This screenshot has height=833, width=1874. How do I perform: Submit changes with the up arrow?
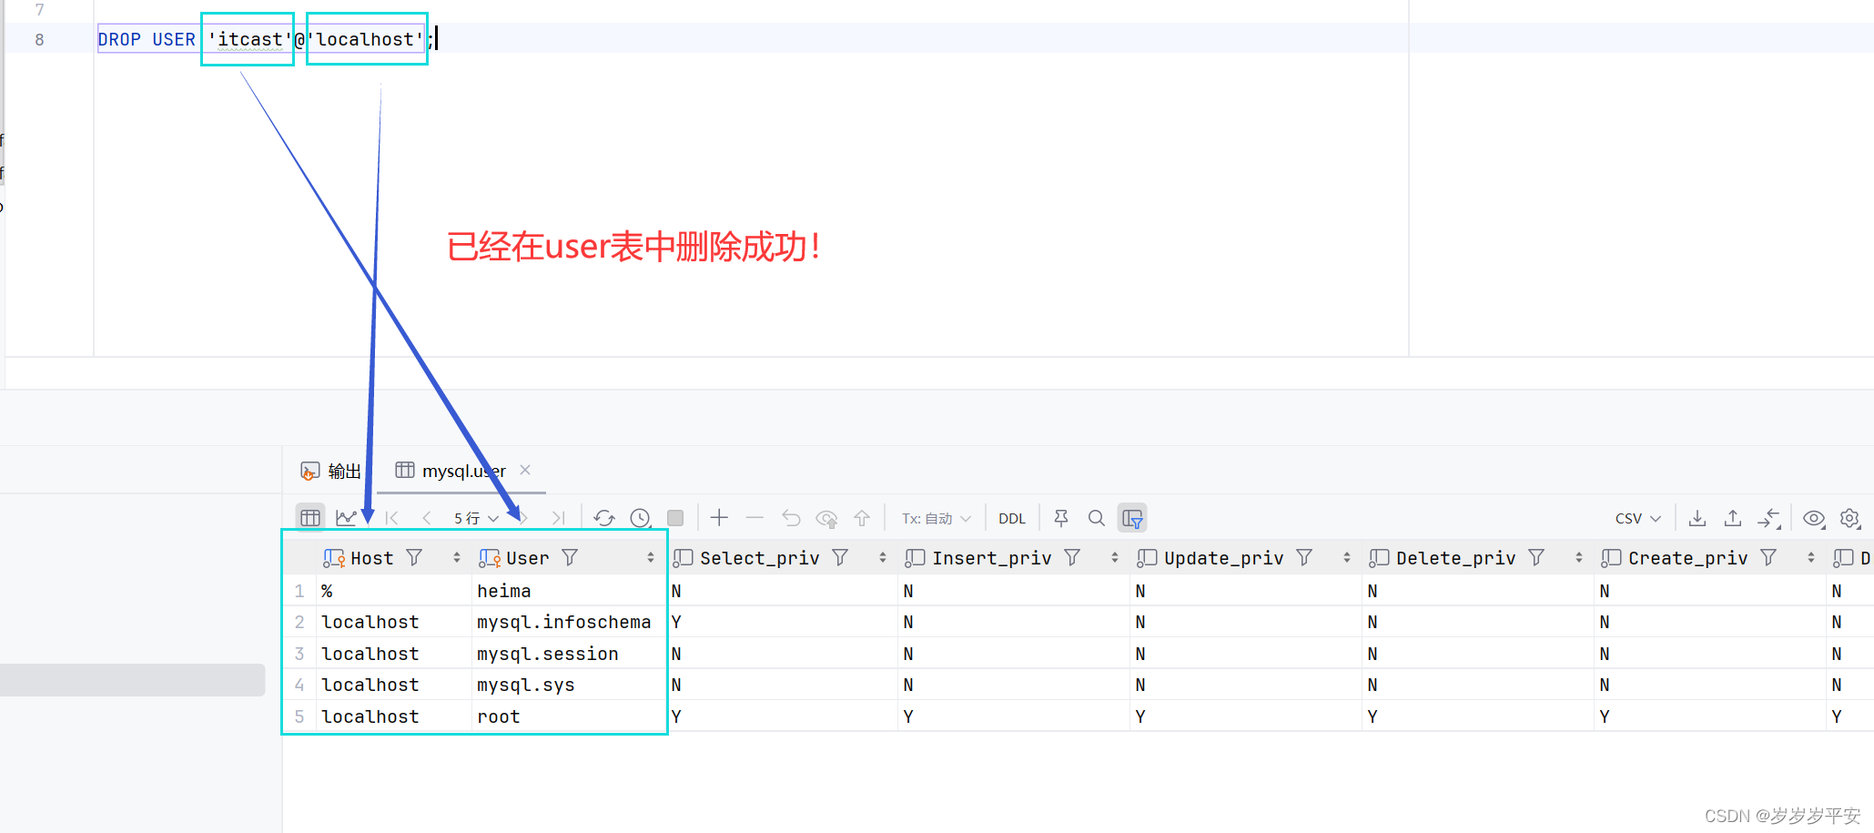(862, 518)
